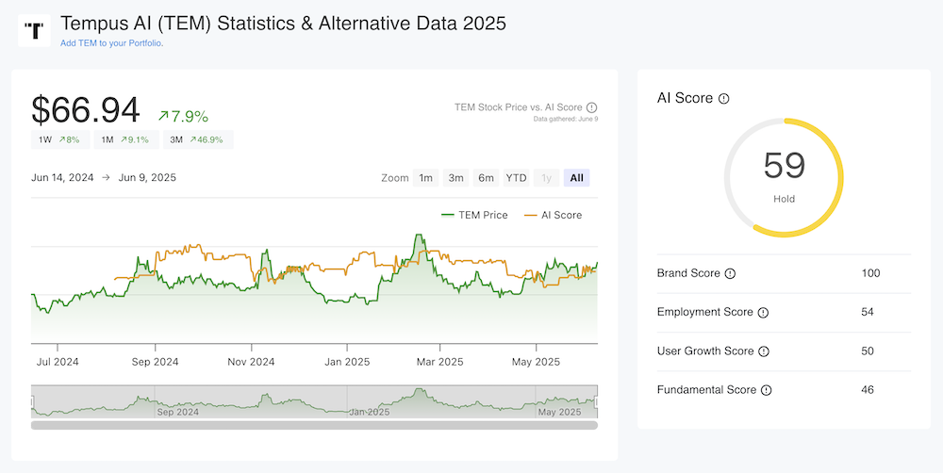Click the Jul 2024 axis label

(x=58, y=362)
